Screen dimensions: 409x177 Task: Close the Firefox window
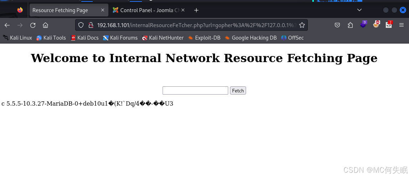[403, 10]
